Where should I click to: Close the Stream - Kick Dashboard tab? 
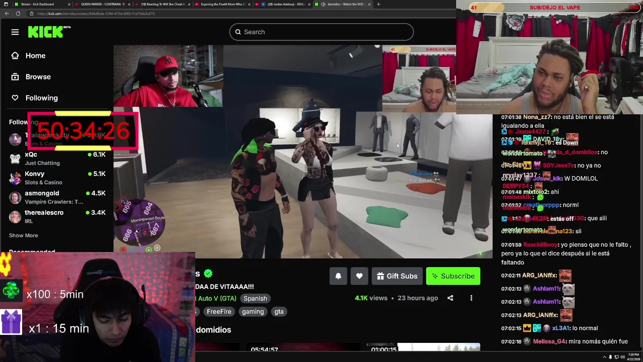click(69, 4)
